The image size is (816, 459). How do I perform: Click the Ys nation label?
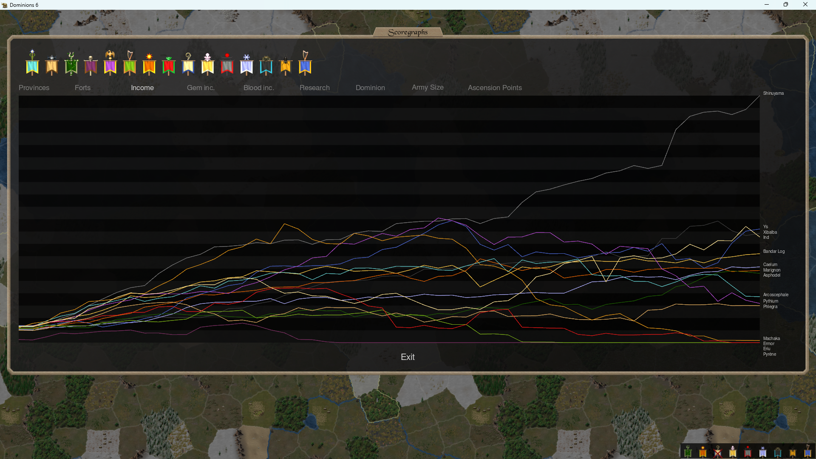point(765,227)
